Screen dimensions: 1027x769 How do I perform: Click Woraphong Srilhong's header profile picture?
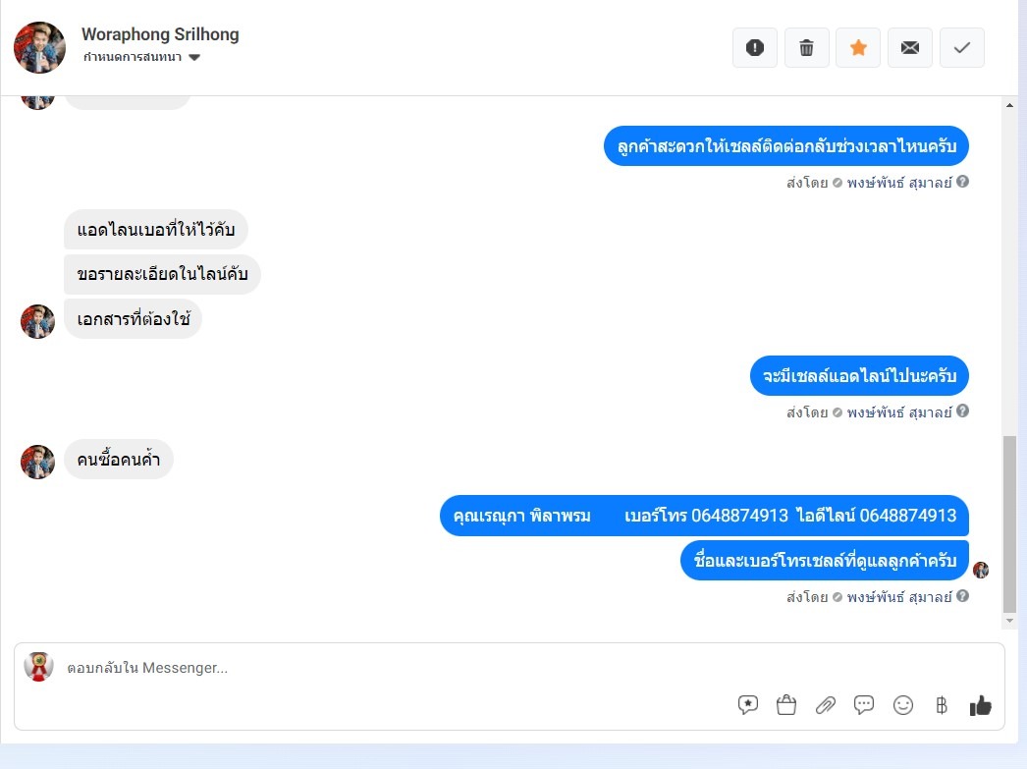(39, 47)
